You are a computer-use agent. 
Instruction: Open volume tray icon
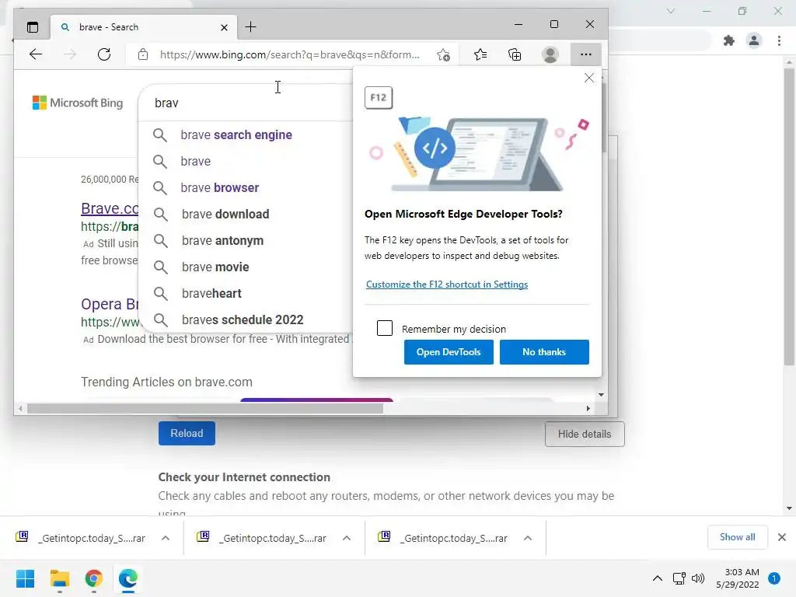[698, 578]
